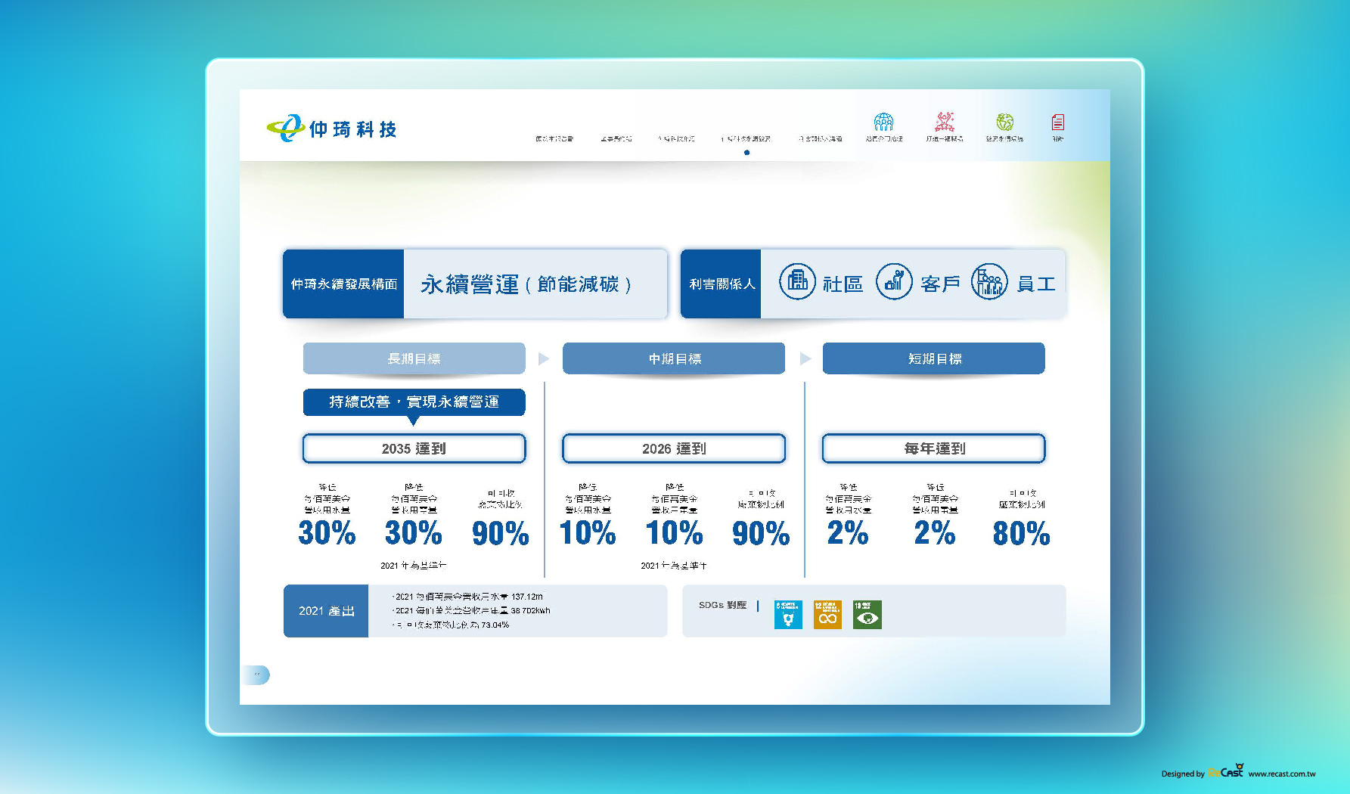
Task: Click the 73.04% recycling rate line
Action: pyautogui.click(x=451, y=625)
